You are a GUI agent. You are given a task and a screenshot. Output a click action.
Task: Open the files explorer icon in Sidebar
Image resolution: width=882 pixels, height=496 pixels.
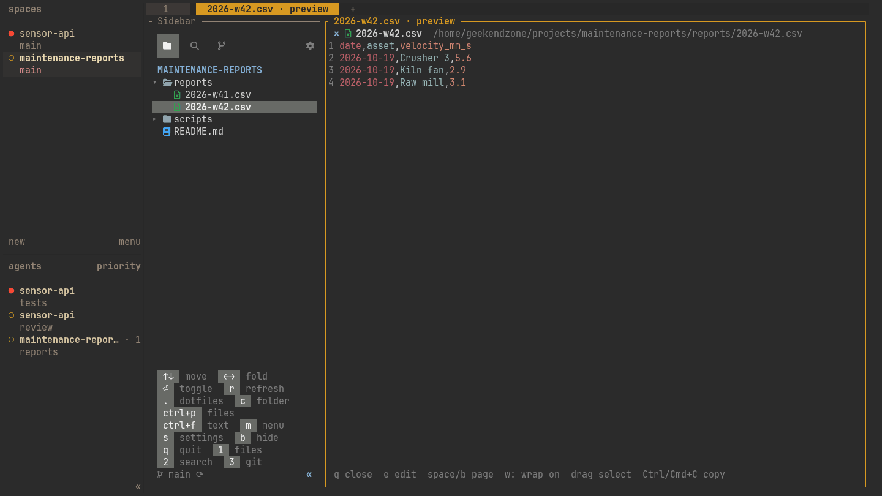(x=168, y=46)
